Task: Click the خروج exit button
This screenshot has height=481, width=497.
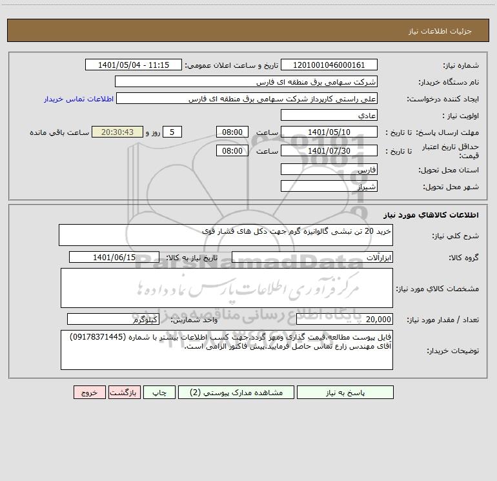Action: (x=89, y=392)
